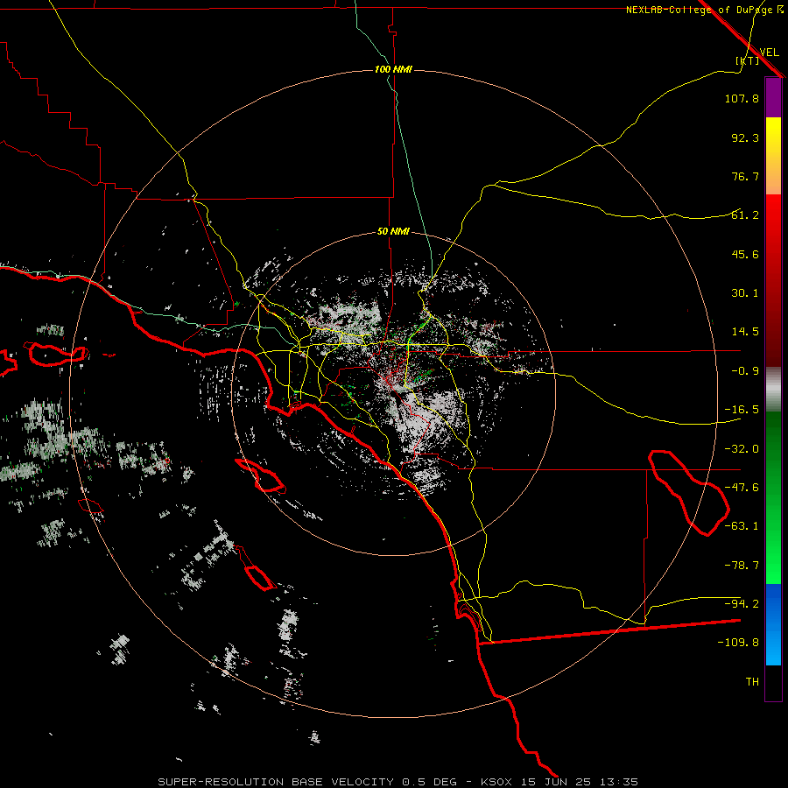Click the -109.8 velocity scale value

pos(738,643)
